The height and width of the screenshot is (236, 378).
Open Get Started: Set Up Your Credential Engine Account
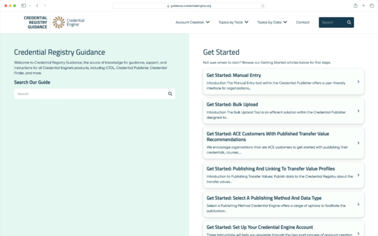tap(283, 229)
